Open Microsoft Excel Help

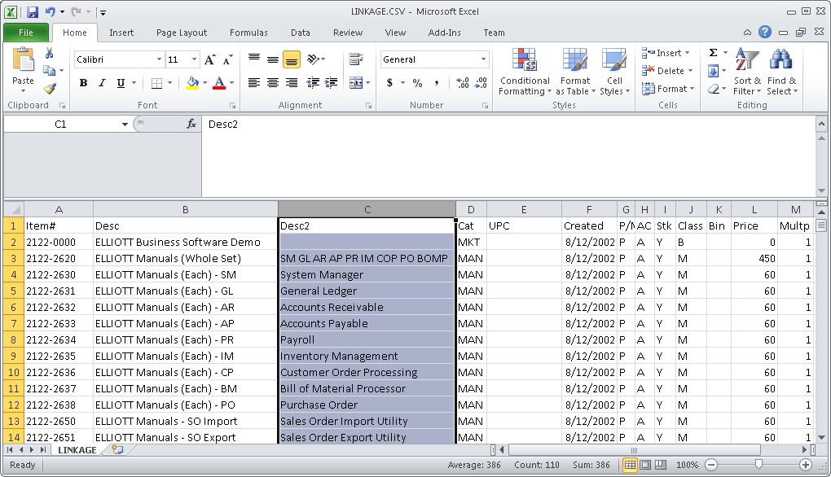point(765,33)
